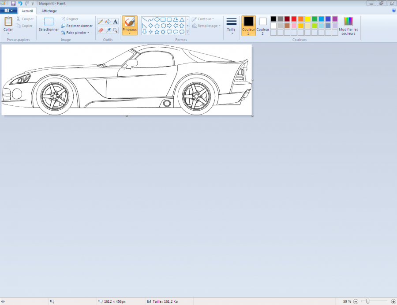Activate the Color picker eyedropper tool
The height and width of the screenshot is (305, 397).
pyautogui.click(x=108, y=30)
